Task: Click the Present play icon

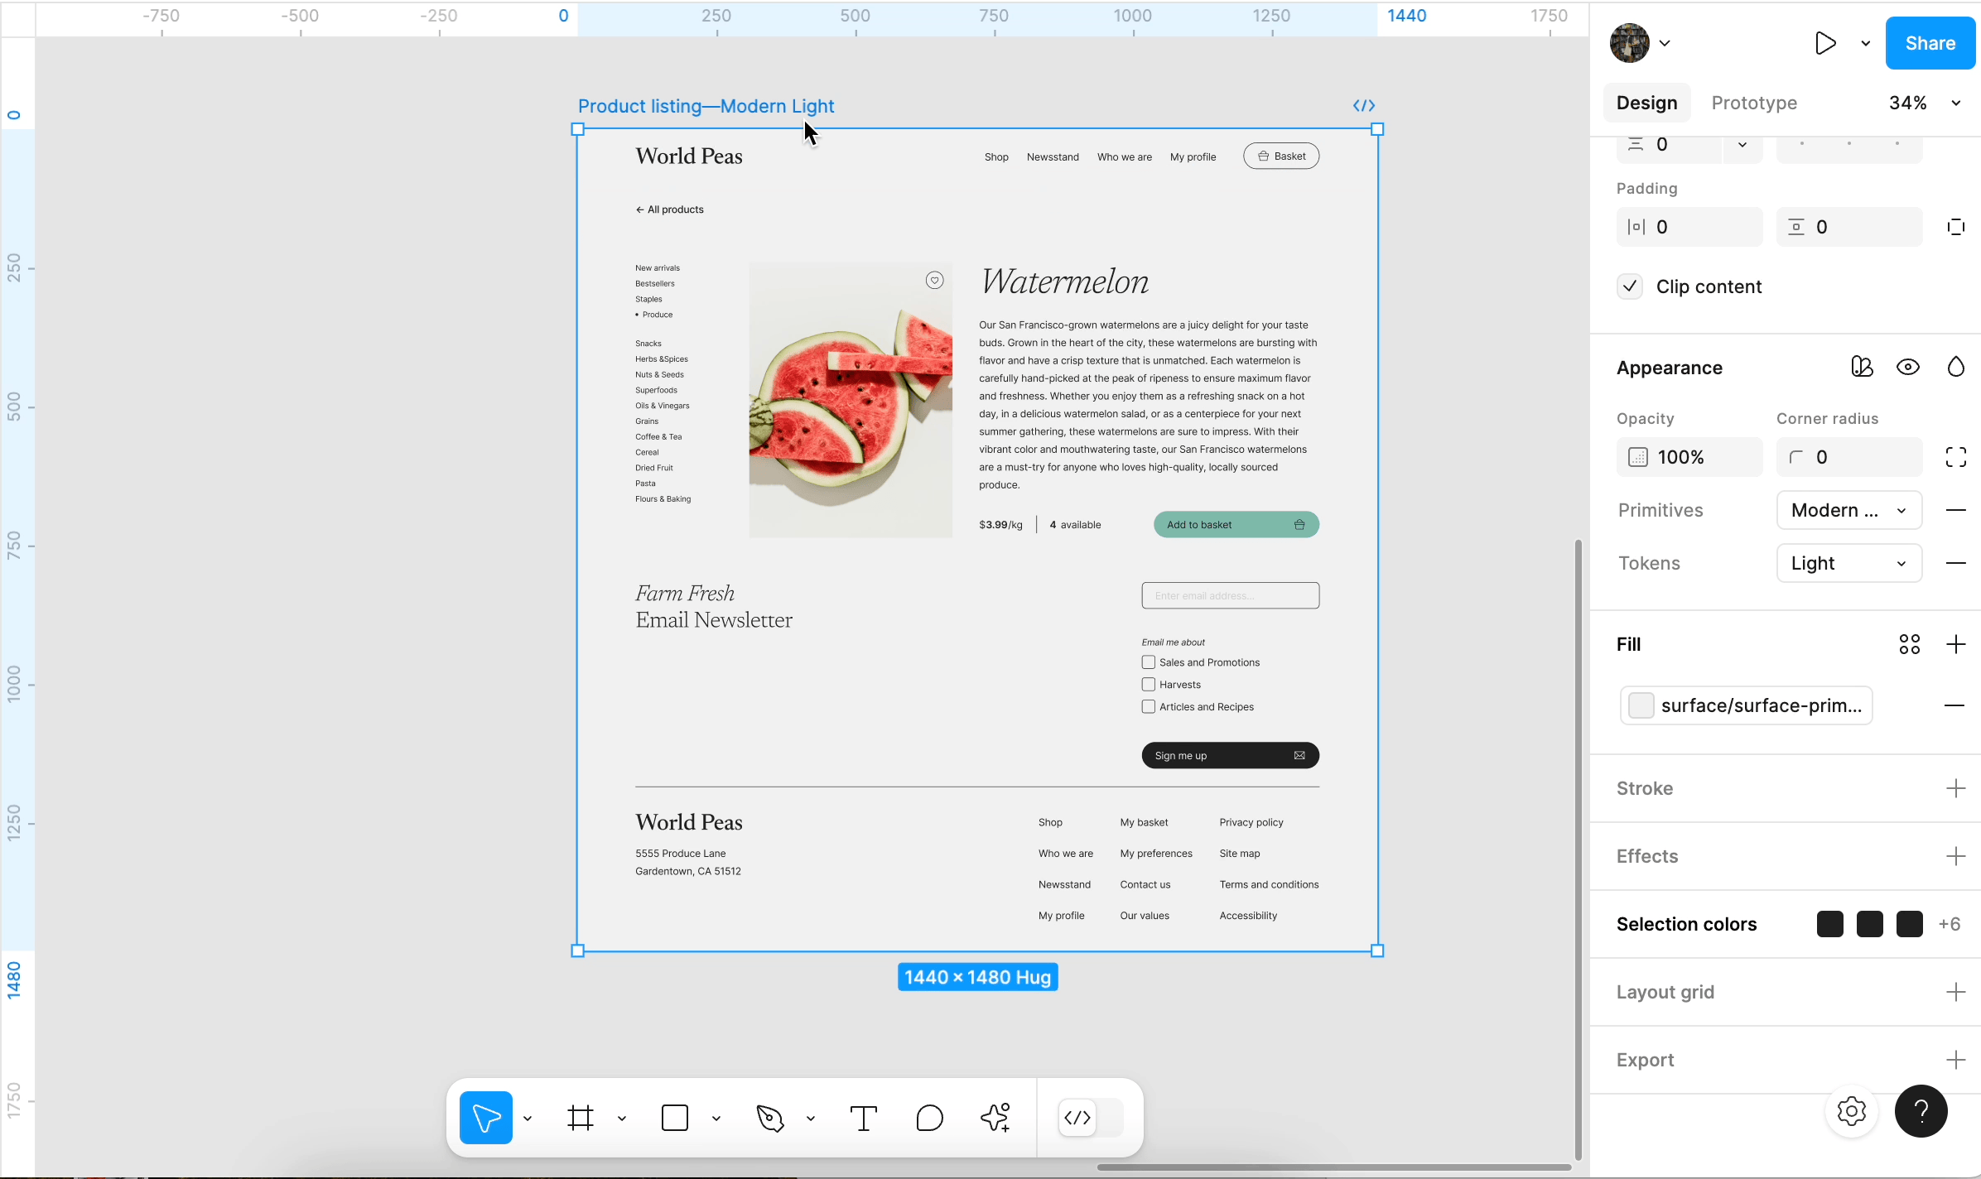Action: [x=1824, y=43]
